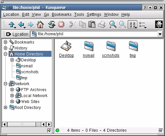Click the Root Directory folder icon
165x136 pixels.
[12, 107]
